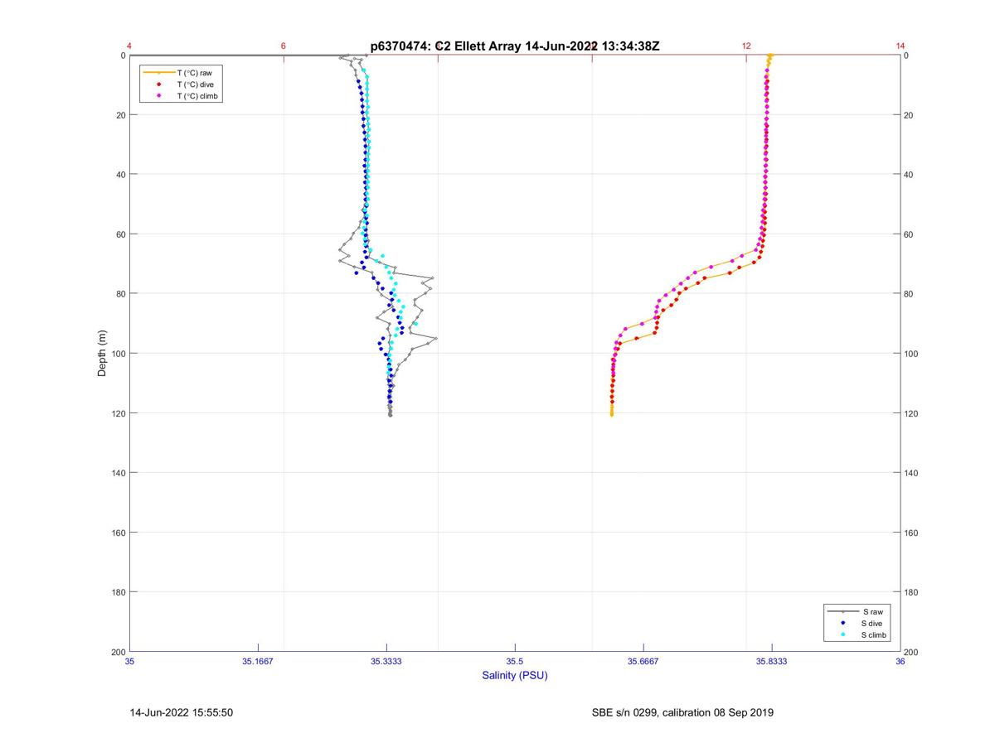The height and width of the screenshot is (733, 995).
Task: Select the 'S raw' legend entry
Action: point(858,611)
